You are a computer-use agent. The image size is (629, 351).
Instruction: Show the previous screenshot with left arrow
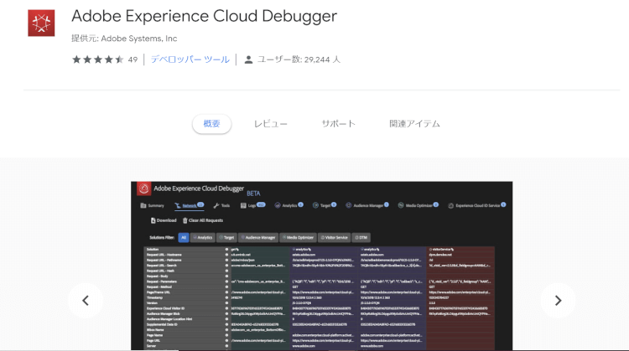(x=86, y=300)
